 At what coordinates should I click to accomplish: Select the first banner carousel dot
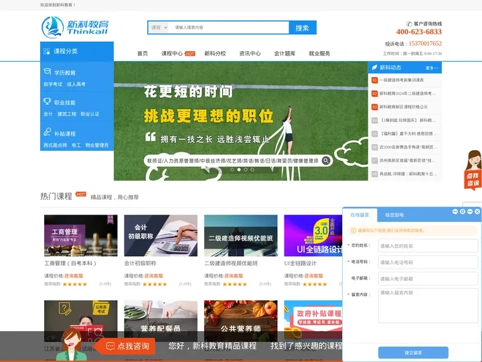click(x=232, y=170)
